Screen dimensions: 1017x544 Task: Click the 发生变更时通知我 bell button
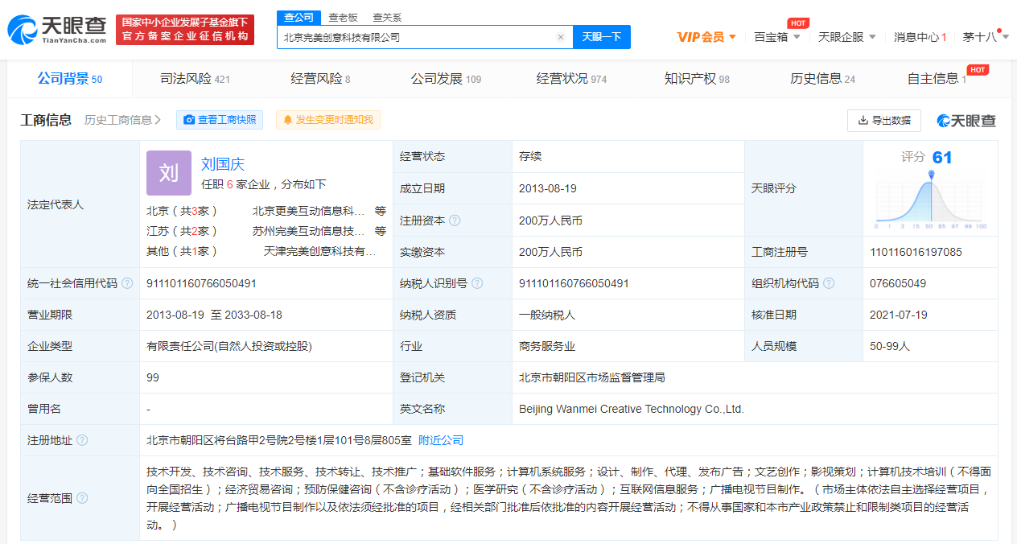coord(328,120)
